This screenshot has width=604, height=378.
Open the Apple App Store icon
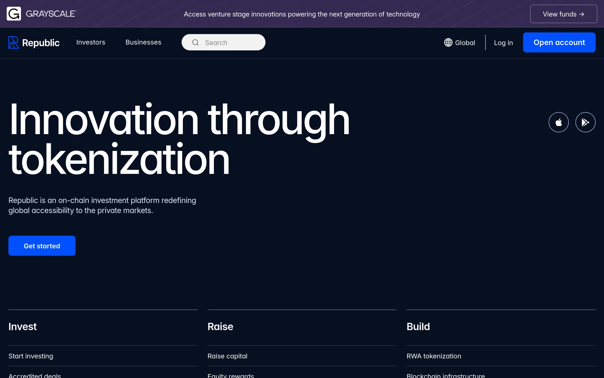[558, 122]
